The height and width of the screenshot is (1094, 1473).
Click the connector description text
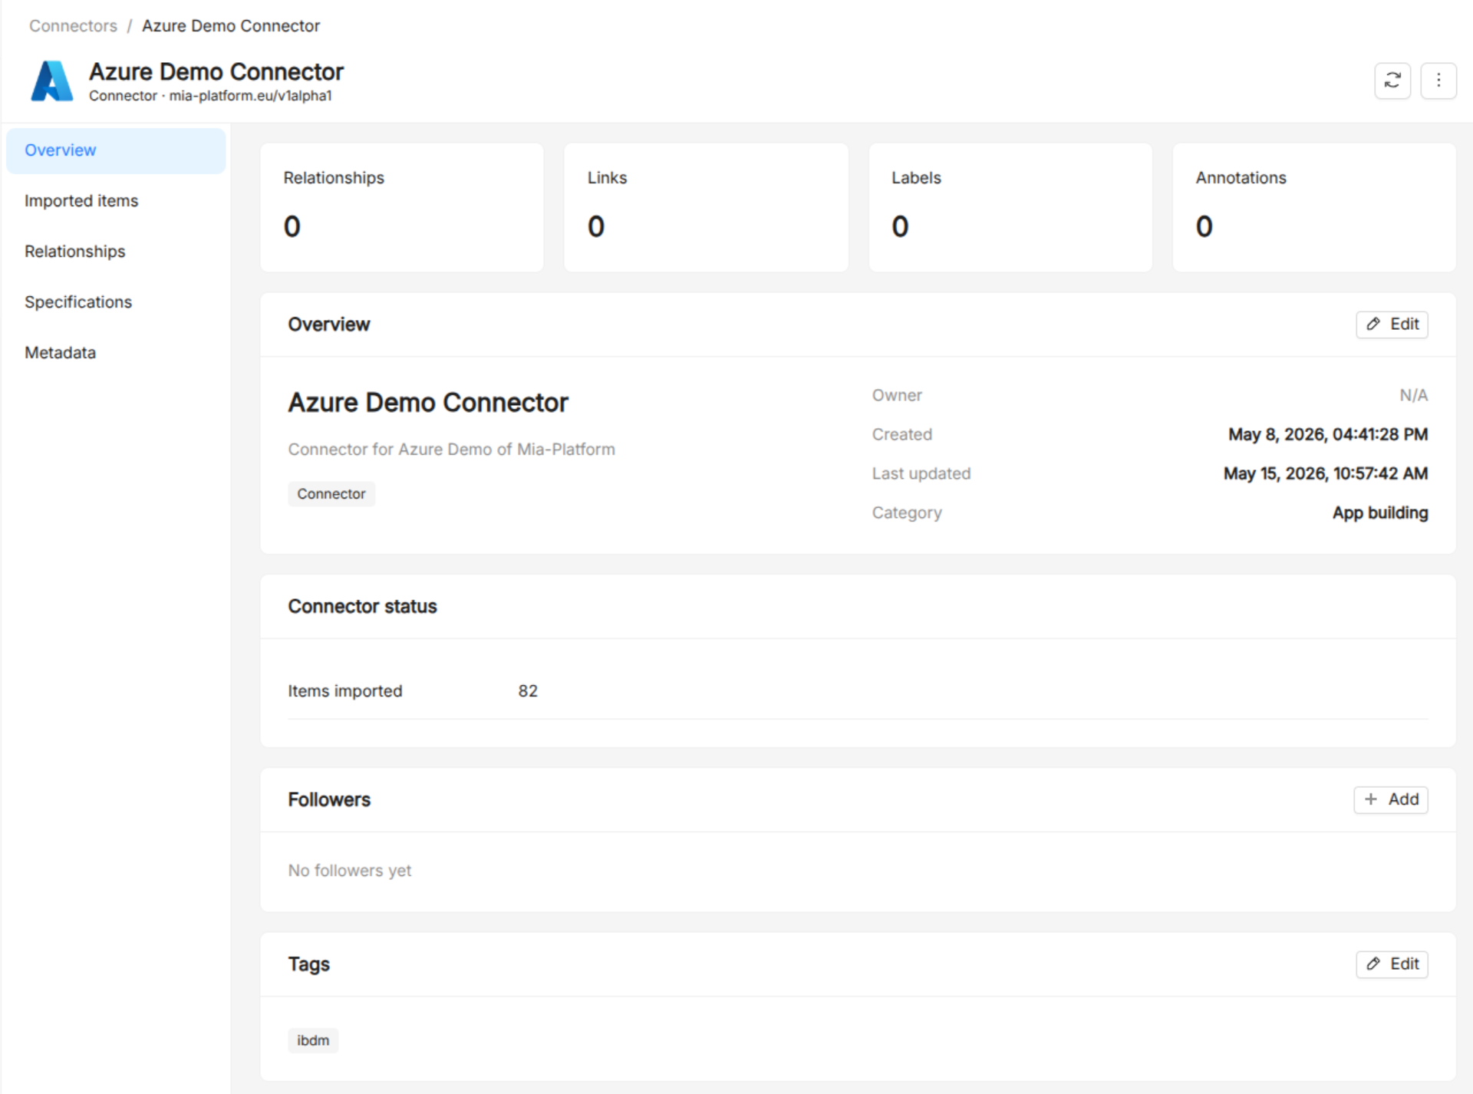coord(452,450)
